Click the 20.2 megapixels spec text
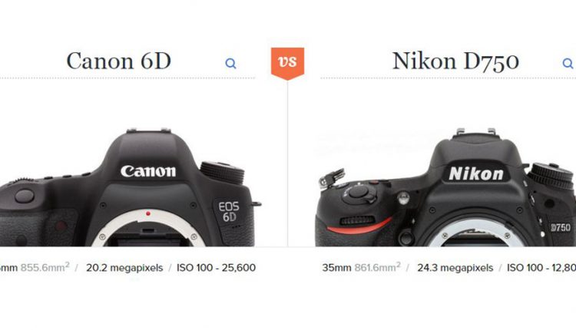The width and height of the screenshot is (576, 330). click(x=124, y=268)
